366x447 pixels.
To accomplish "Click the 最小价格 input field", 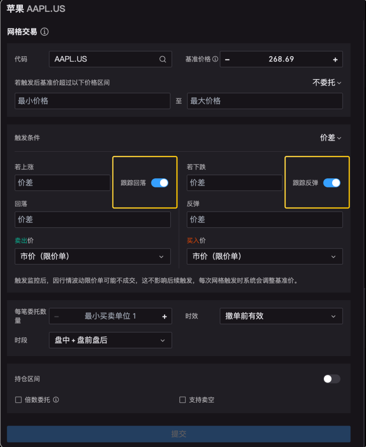I will pos(92,101).
